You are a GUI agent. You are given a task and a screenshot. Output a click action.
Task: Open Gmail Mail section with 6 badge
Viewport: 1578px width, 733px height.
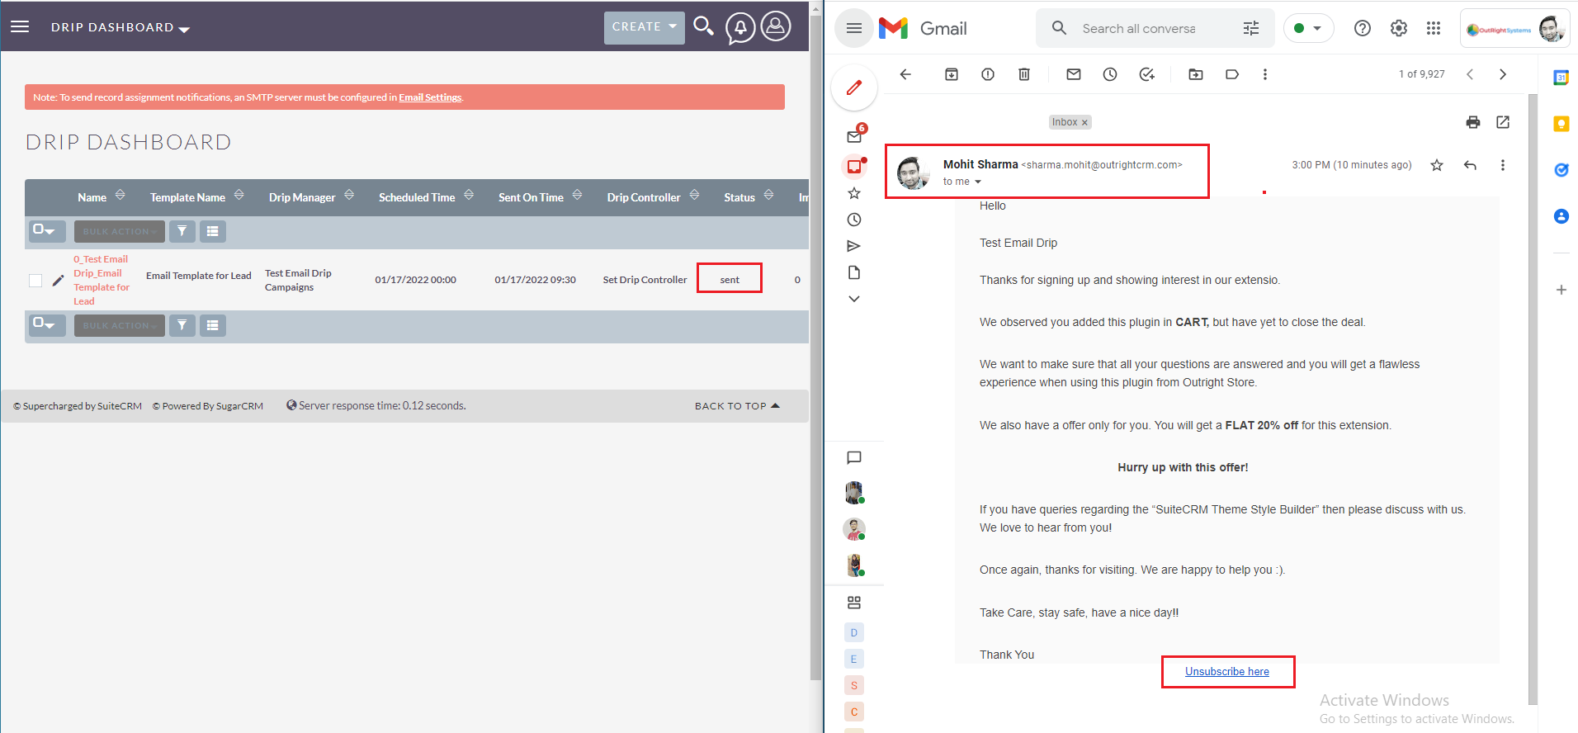coord(854,137)
